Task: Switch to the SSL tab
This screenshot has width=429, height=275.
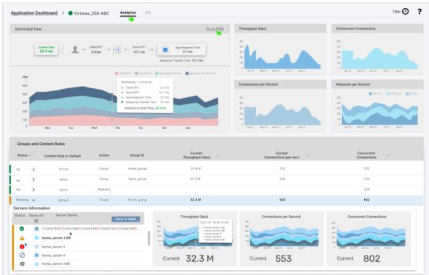Action: [x=148, y=13]
